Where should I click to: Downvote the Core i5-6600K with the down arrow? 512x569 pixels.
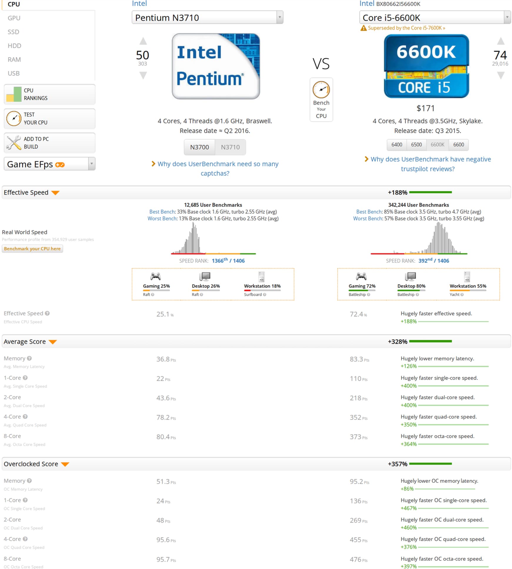click(x=501, y=76)
